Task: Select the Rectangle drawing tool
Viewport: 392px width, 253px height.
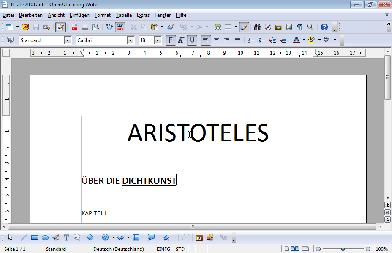Action: click(35, 237)
